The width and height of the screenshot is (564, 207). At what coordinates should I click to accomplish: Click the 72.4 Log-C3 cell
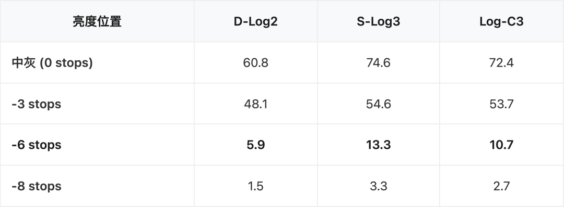[x=501, y=63]
